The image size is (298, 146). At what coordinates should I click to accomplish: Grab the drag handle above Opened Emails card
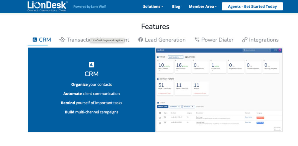tap(193, 60)
